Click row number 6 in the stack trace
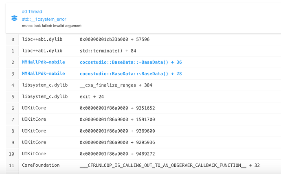This screenshot has width=281, height=174. [x=13, y=108]
